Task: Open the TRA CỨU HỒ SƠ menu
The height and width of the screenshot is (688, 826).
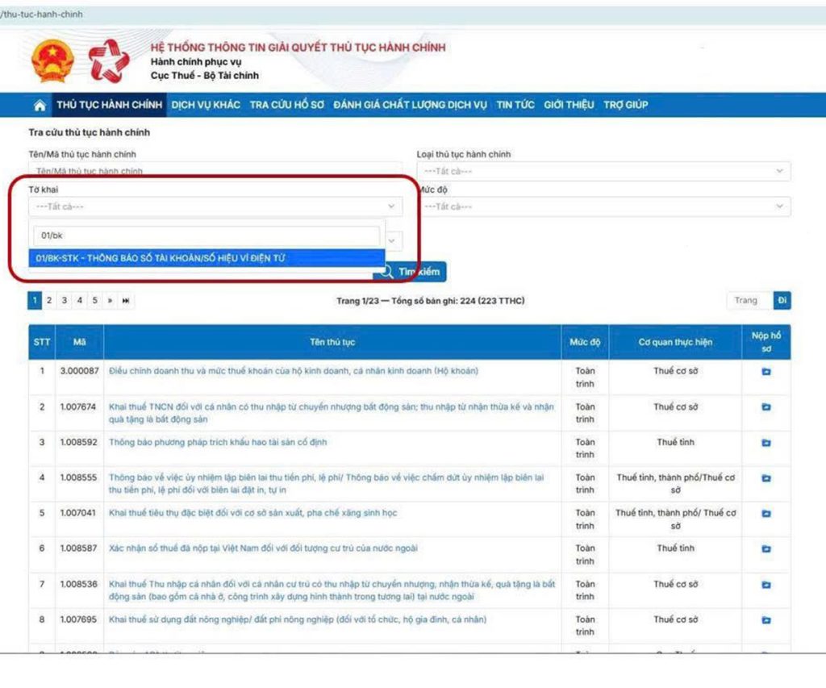Action: click(x=286, y=105)
